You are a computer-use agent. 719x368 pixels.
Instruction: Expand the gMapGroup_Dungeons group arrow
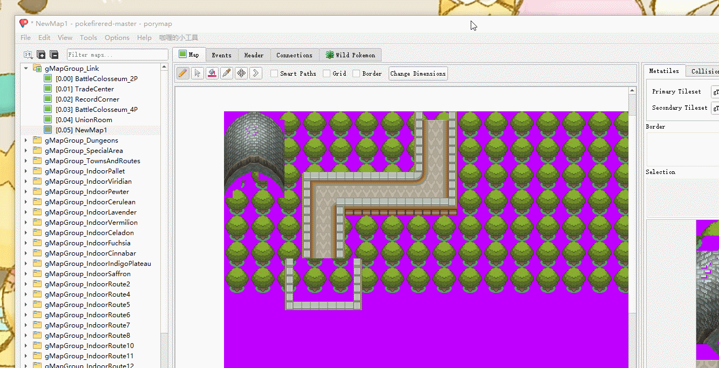point(25,140)
